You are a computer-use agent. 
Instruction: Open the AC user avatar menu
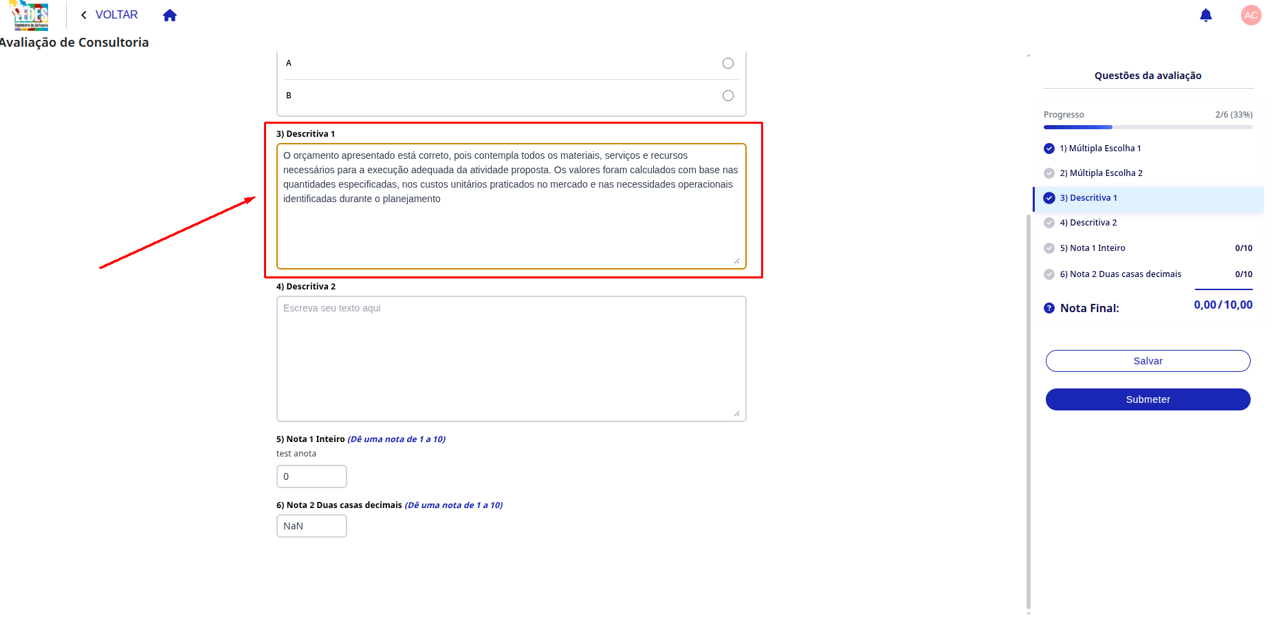[x=1251, y=15]
